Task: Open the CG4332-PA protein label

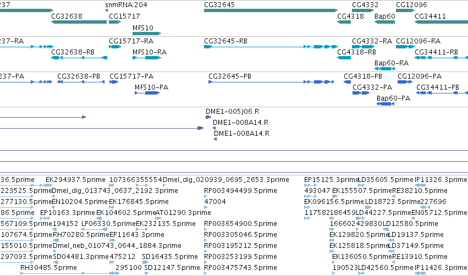Action: click(x=372, y=87)
